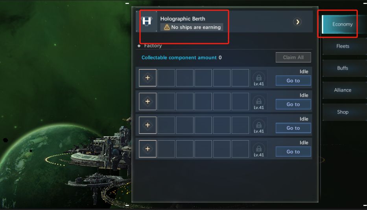Add a component in third factory row
This screenshot has height=210, width=367.
tap(148, 125)
